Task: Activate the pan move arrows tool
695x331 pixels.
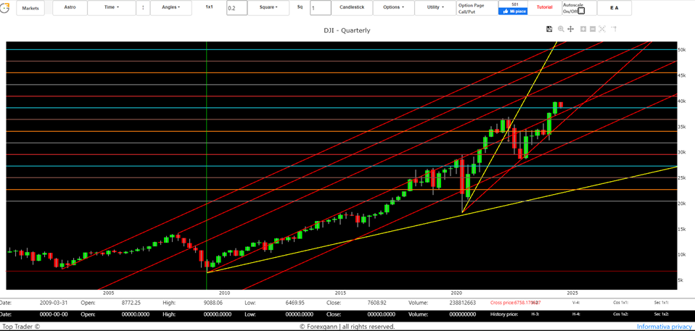Action: [x=571, y=29]
